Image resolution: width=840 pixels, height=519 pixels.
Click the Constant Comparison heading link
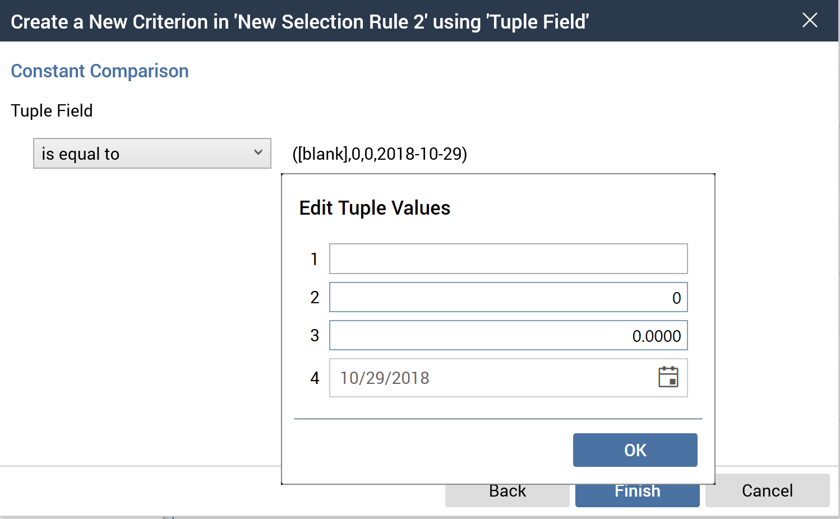(x=99, y=71)
